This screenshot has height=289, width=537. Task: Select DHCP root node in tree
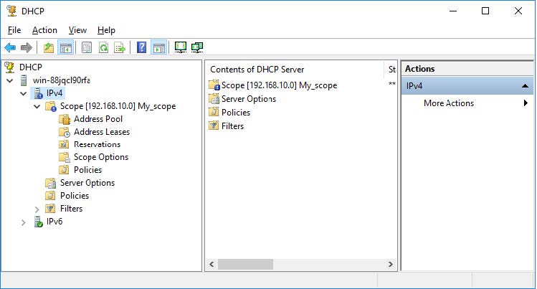tap(31, 67)
